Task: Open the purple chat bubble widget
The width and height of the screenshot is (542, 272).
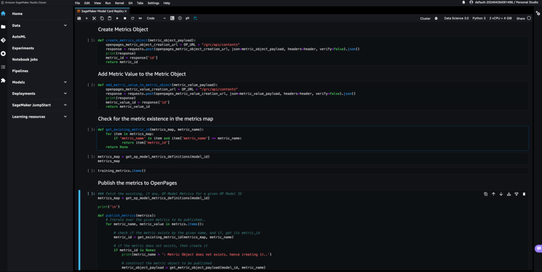Action: [x=538, y=249]
